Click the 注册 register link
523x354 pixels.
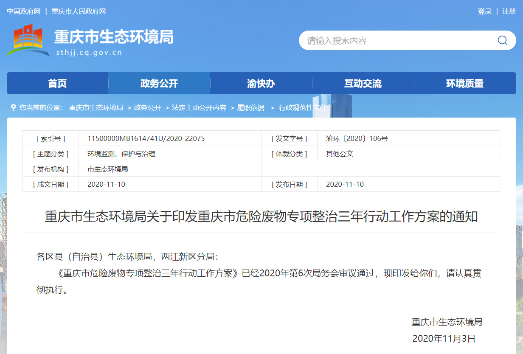coord(509,11)
